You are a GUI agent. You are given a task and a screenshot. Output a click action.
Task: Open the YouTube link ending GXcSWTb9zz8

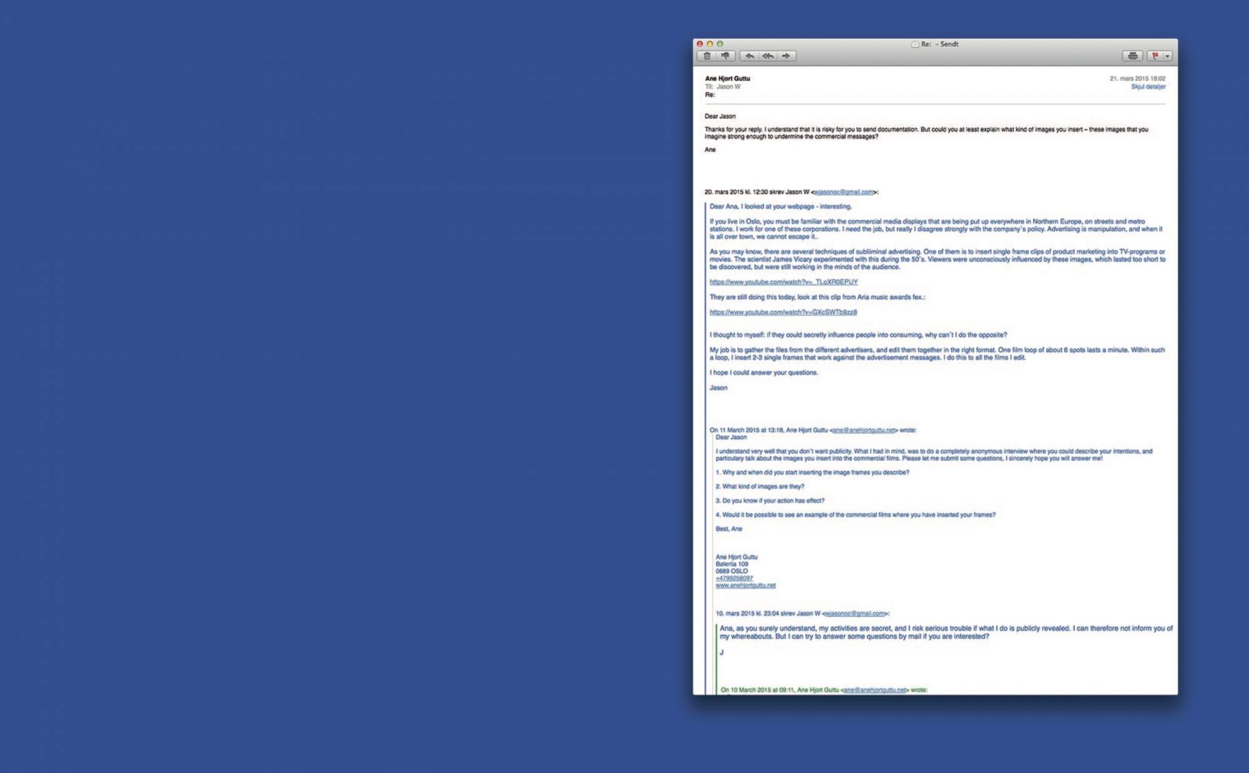click(x=783, y=312)
